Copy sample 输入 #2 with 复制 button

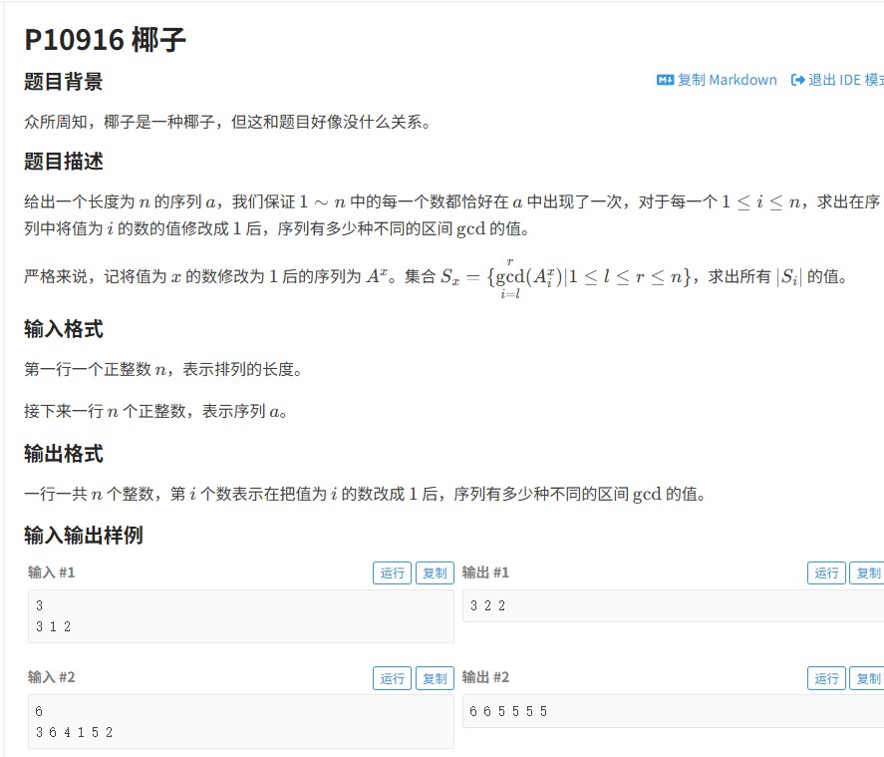pos(435,678)
